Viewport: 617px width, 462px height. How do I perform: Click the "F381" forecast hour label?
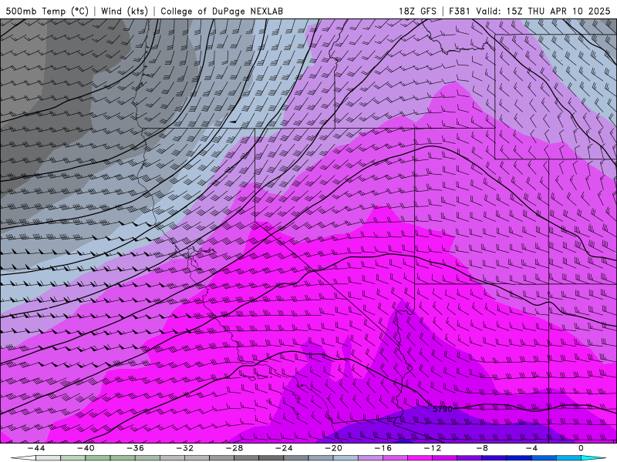point(459,11)
